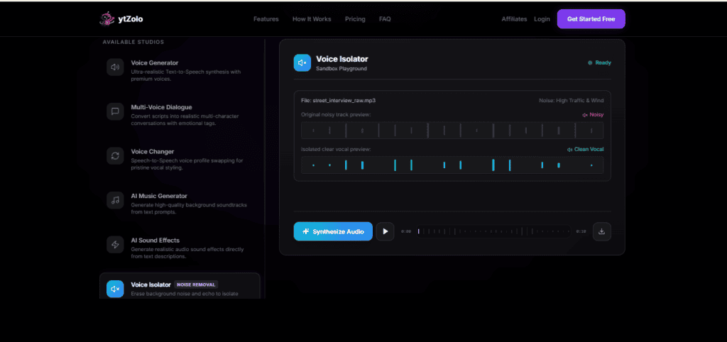
Task: Click the original noisy track waveform
Action: pos(452,131)
